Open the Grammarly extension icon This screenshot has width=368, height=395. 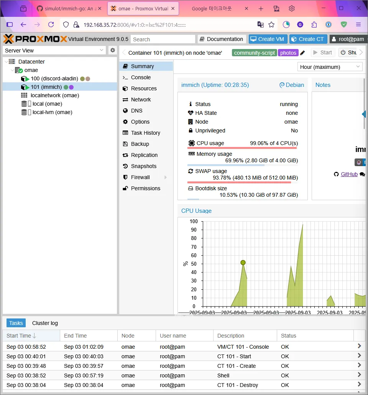point(300,24)
